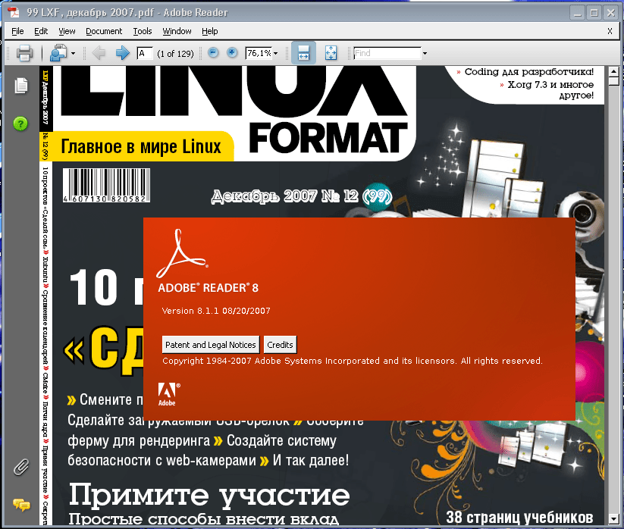Print the current document
This screenshot has width=624, height=529.
tap(24, 53)
